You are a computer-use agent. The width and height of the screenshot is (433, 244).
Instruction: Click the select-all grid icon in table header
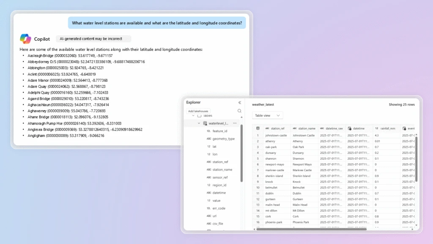click(x=258, y=128)
